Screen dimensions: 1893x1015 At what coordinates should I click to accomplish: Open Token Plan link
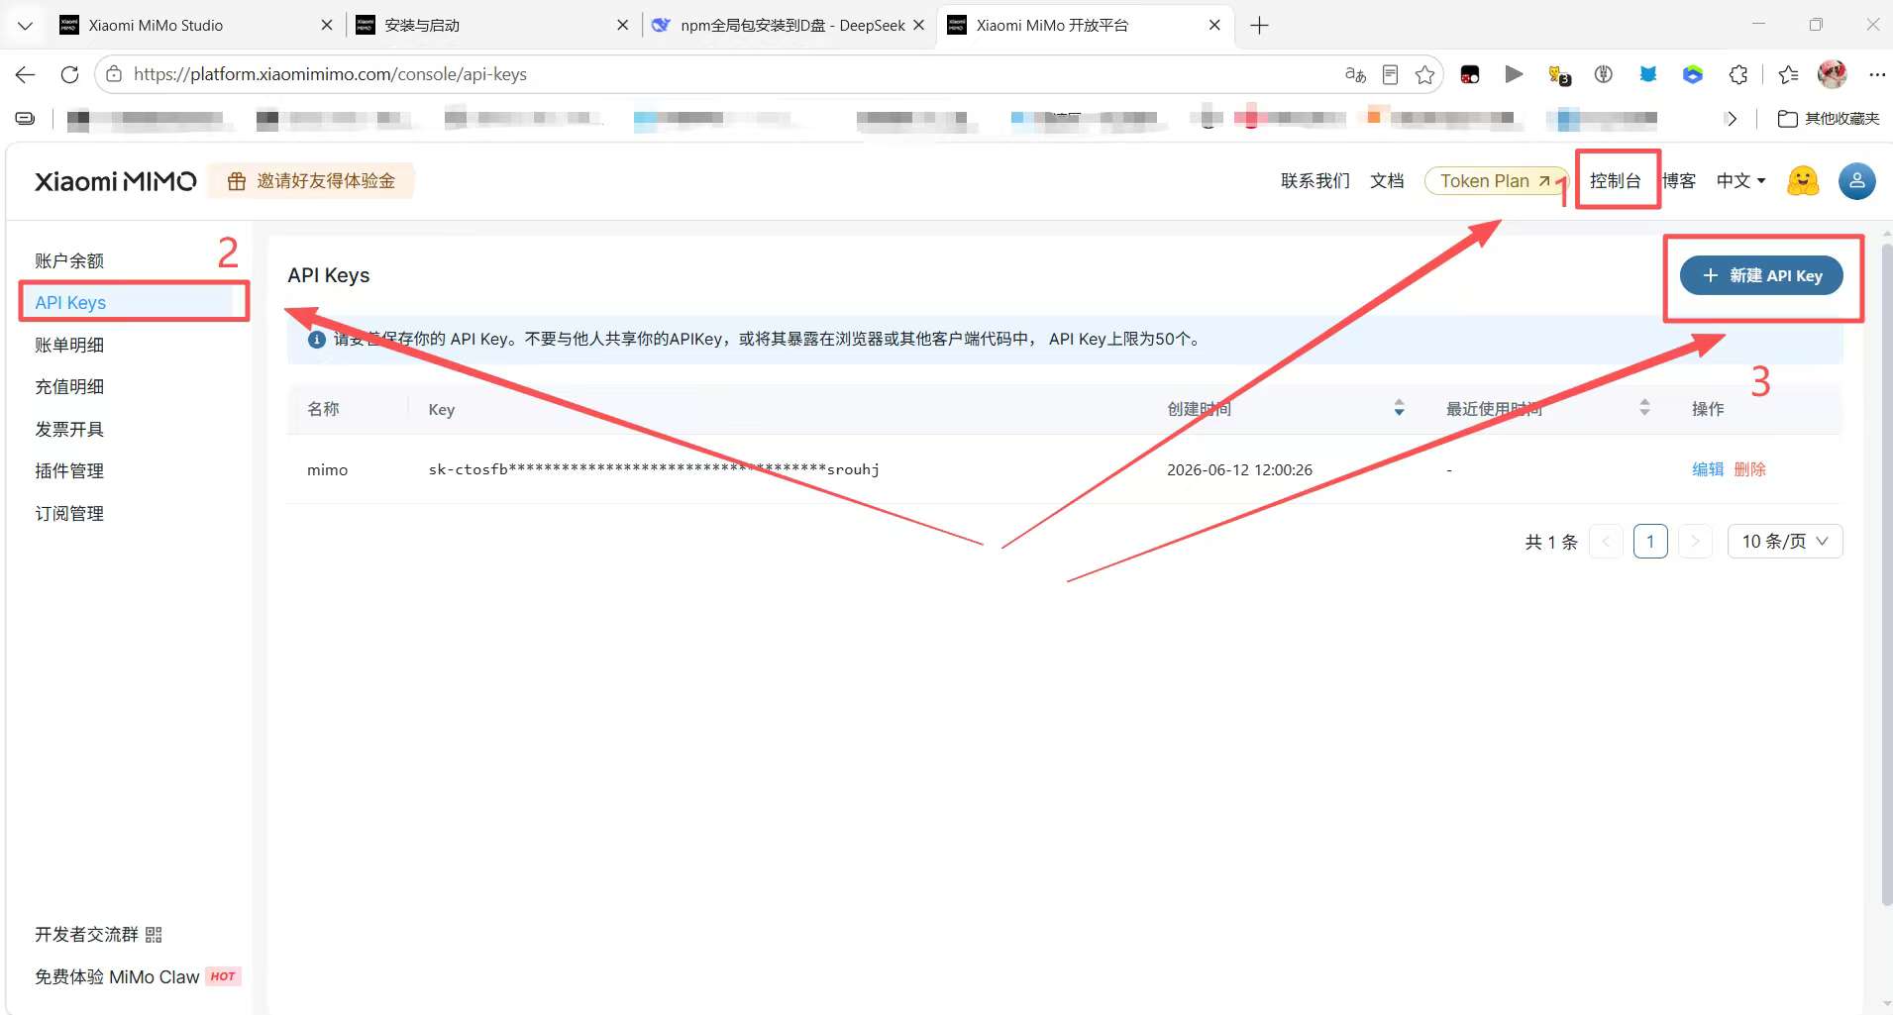point(1496,181)
